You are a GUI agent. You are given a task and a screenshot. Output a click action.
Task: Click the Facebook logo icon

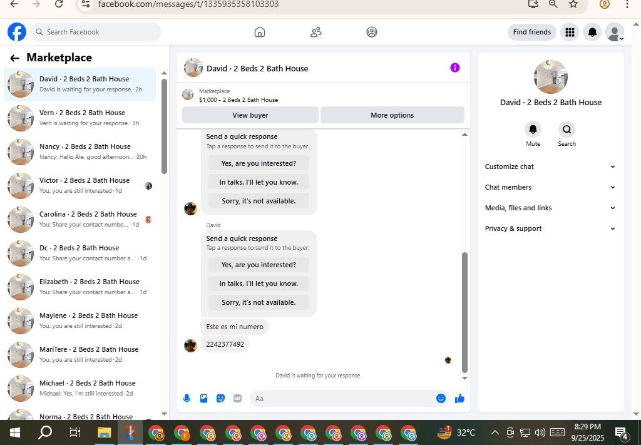[x=17, y=32]
